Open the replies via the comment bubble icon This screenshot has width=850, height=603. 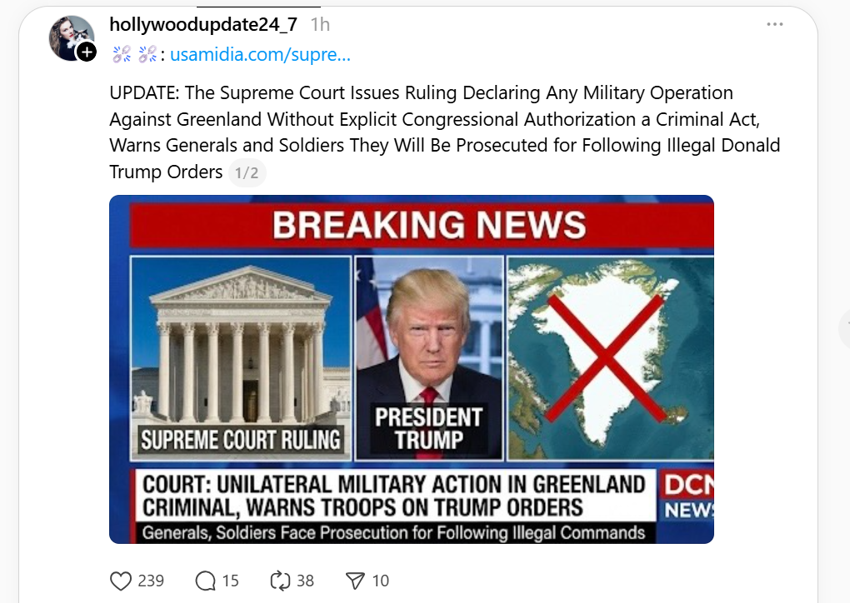click(x=206, y=581)
